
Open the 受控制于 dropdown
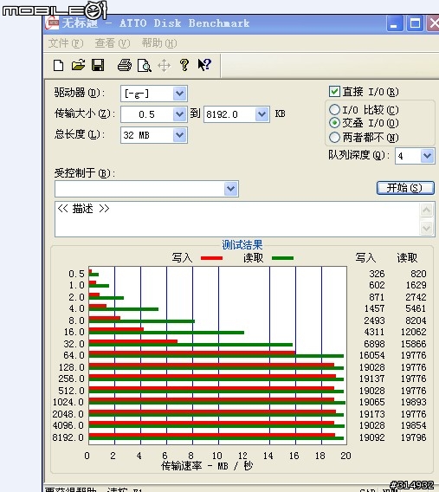click(231, 189)
